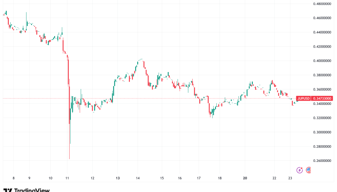Click the lowest wick of the crash candle
The width and height of the screenshot is (337, 192).
tap(69, 158)
